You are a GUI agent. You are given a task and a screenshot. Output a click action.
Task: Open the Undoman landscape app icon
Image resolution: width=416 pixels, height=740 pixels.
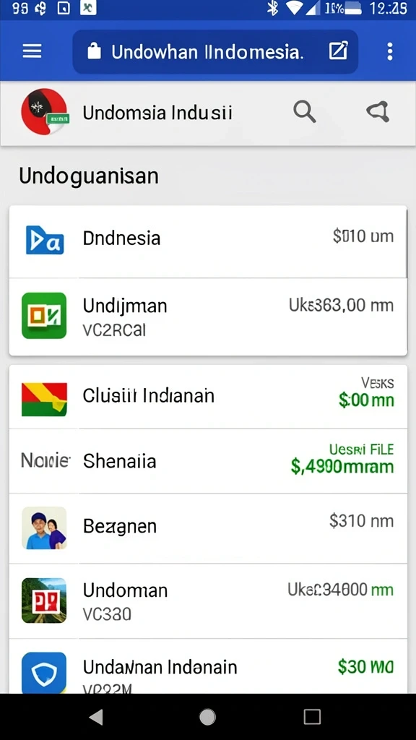(x=44, y=601)
